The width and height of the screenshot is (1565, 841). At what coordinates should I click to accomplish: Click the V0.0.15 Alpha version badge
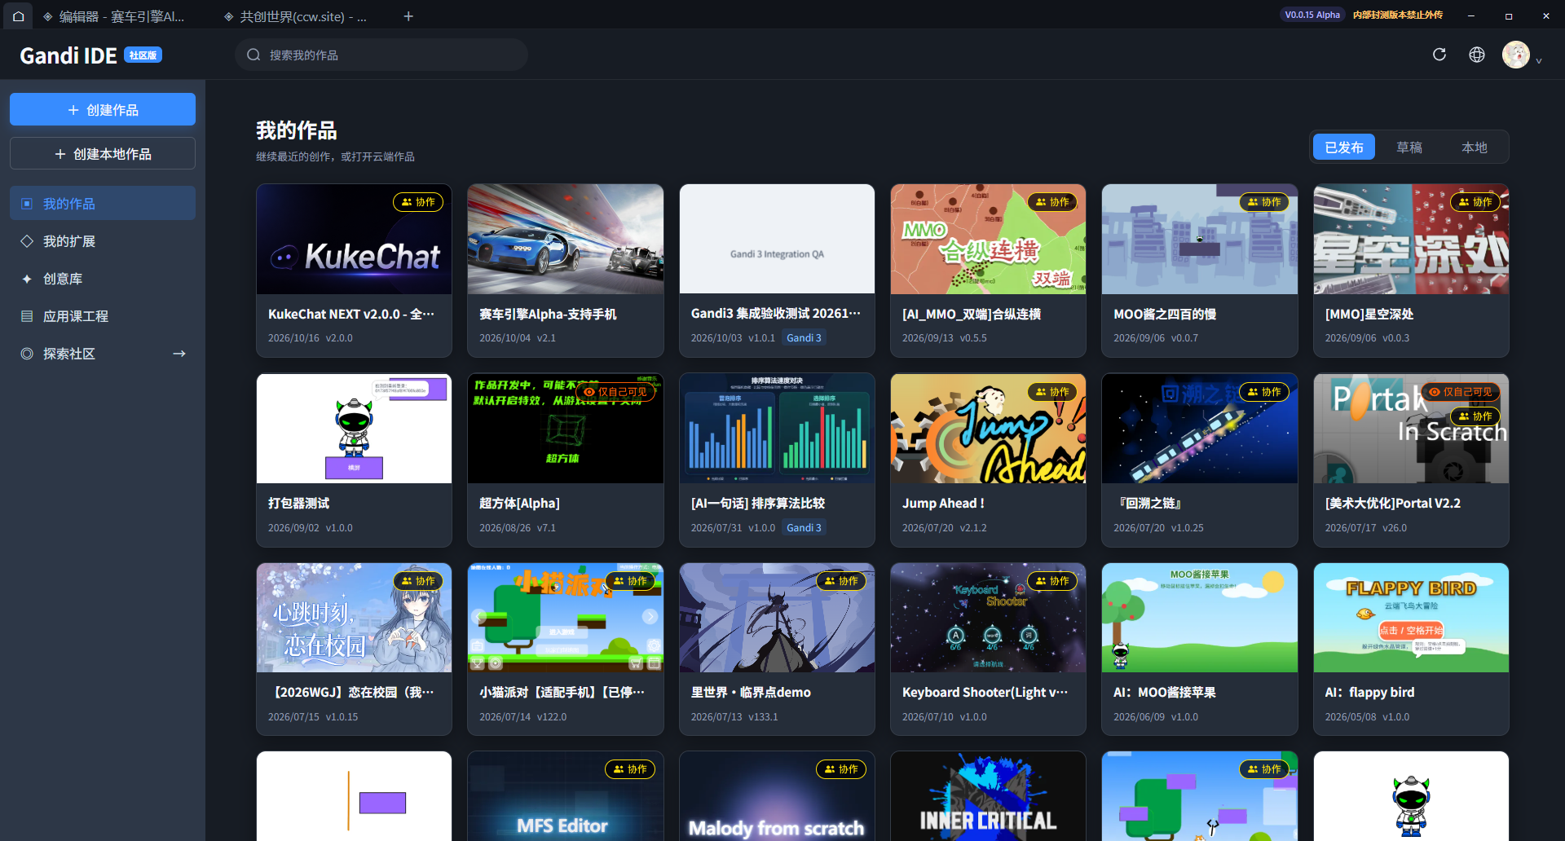pos(1312,15)
